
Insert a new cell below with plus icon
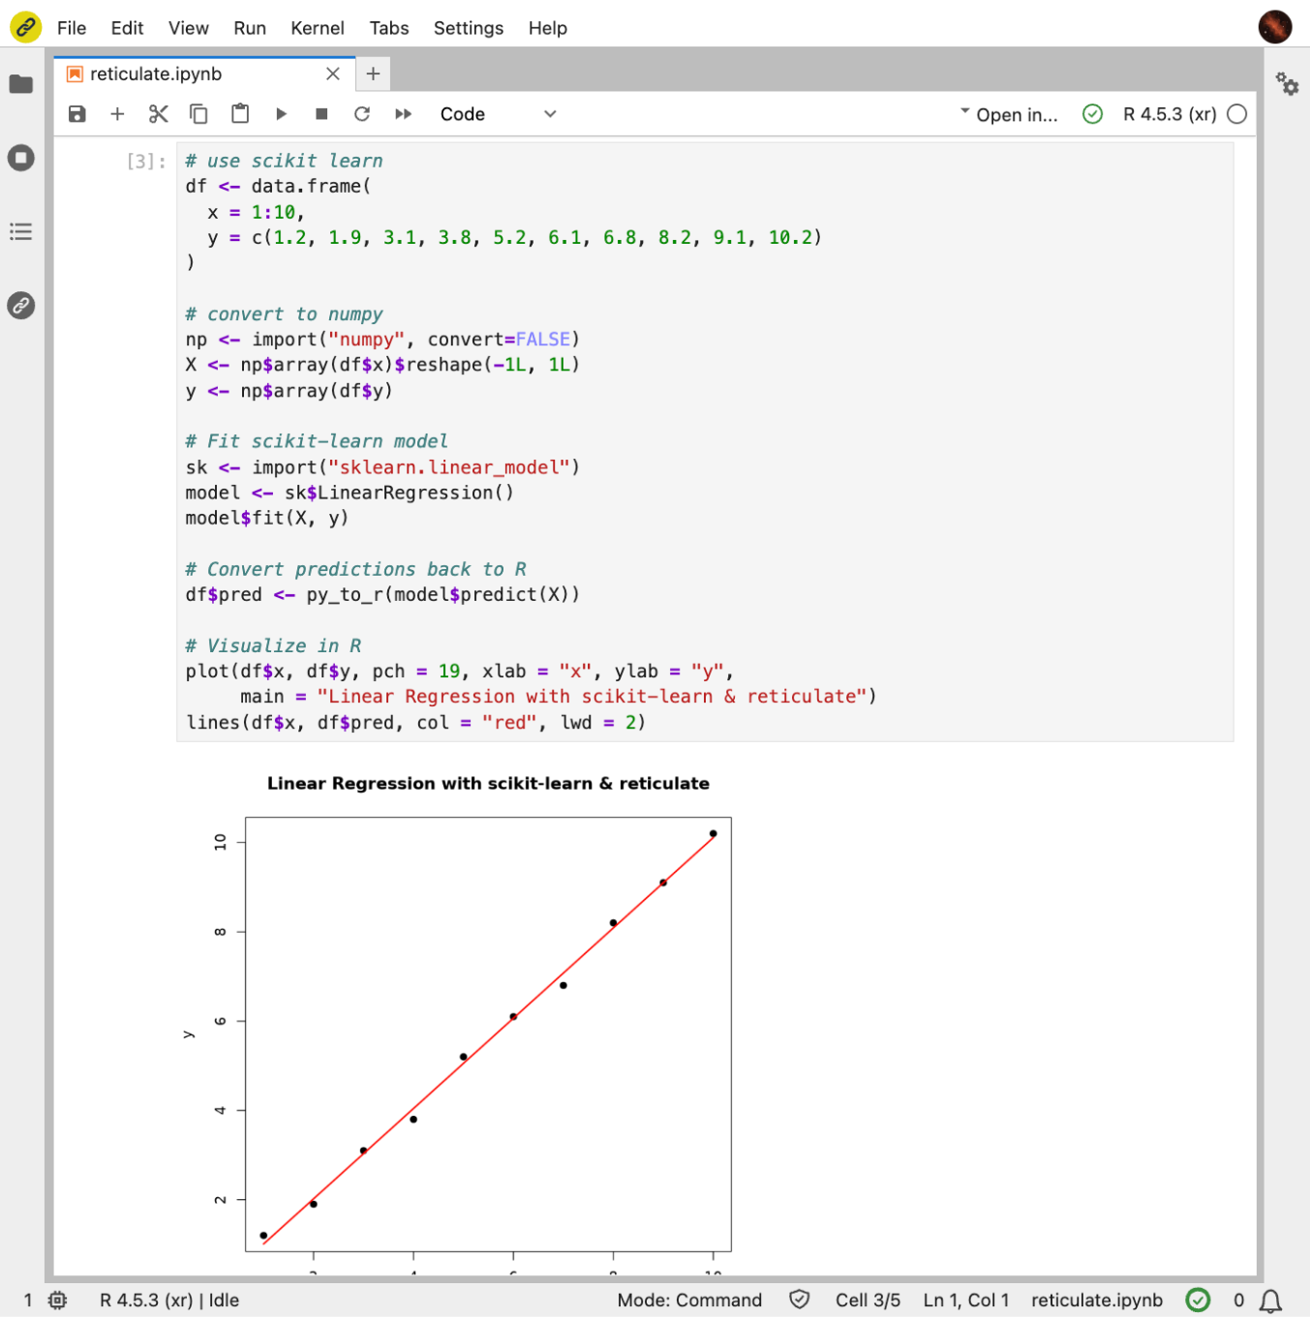117,114
